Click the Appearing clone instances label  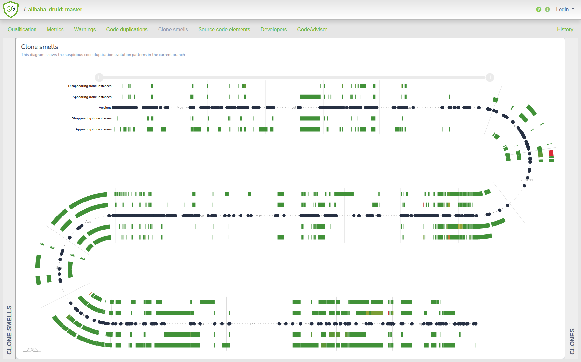click(x=92, y=97)
